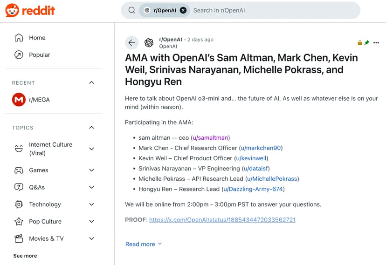Image resolution: width=386 pixels, height=265 pixels.
Task: Expand the Internet Culture (Viral) topic
Action: click(91, 149)
